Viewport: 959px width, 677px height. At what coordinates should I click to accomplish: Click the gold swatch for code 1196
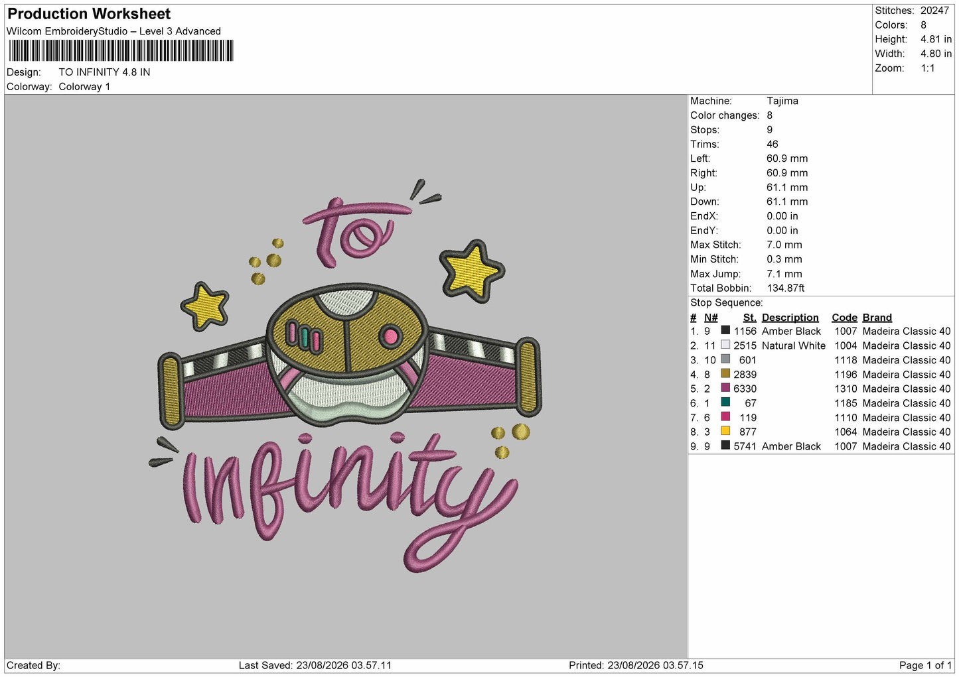click(x=725, y=374)
